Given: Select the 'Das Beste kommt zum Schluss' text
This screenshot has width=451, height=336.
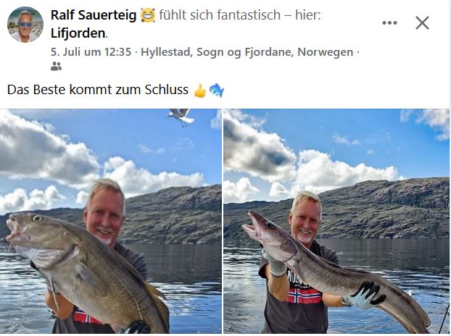Looking at the screenshot, I should tap(97, 90).
